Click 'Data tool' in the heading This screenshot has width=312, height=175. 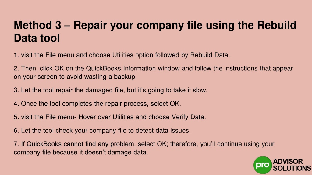(x=37, y=38)
